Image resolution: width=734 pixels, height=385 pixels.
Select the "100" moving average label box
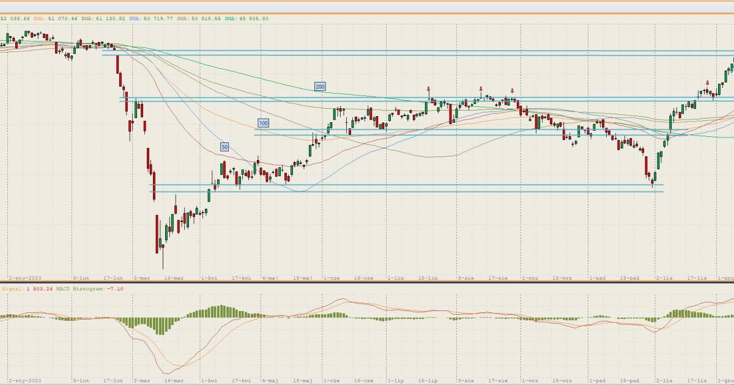[263, 123]
